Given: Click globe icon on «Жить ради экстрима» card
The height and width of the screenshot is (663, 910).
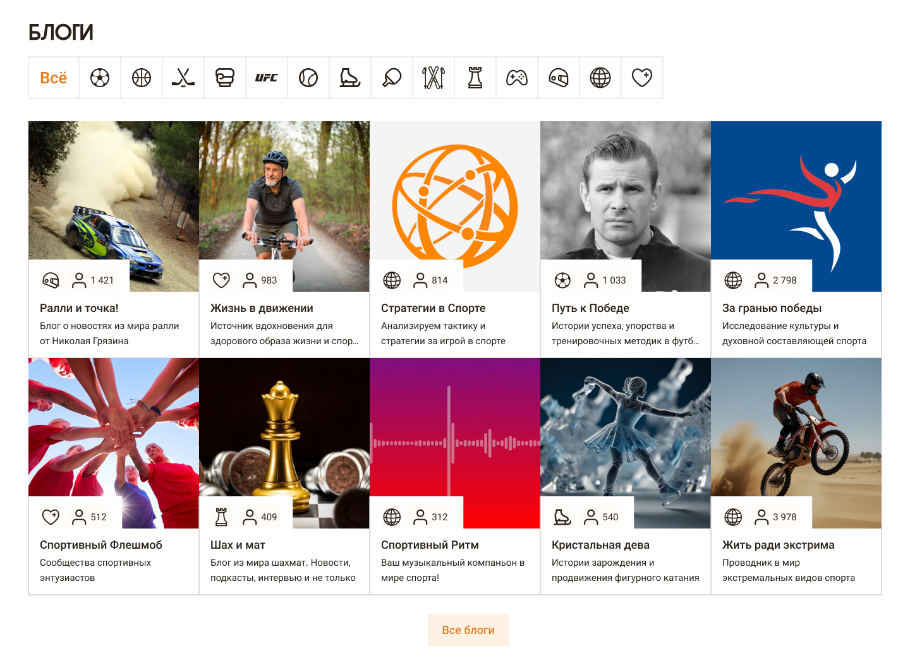Looking at the screenshot, I should tap(733, 517).
